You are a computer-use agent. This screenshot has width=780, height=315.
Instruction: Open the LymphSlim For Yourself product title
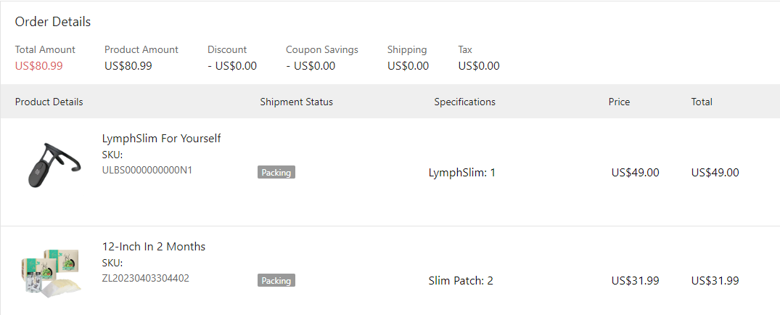(x=161, y=138)
